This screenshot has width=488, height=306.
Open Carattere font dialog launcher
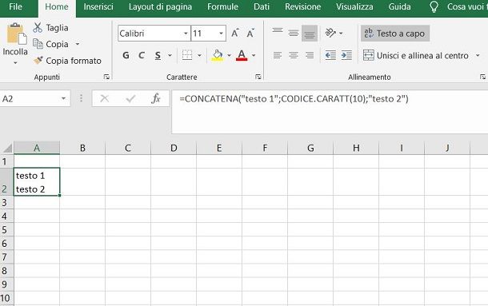[258, 77]
